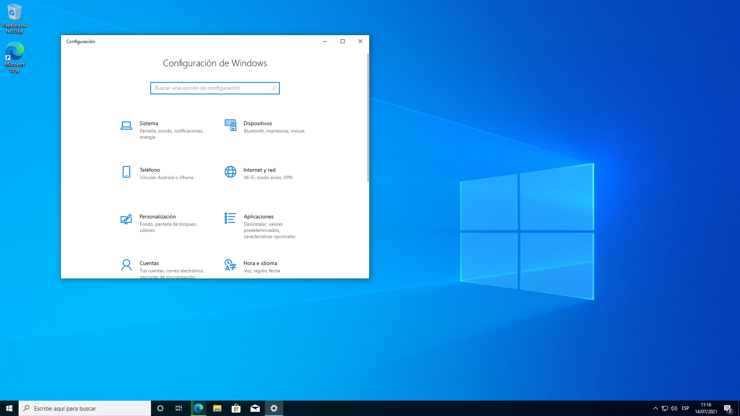740x416 pixels.
Task: Click the Settings window scrollbar
Action: point(368,117)
